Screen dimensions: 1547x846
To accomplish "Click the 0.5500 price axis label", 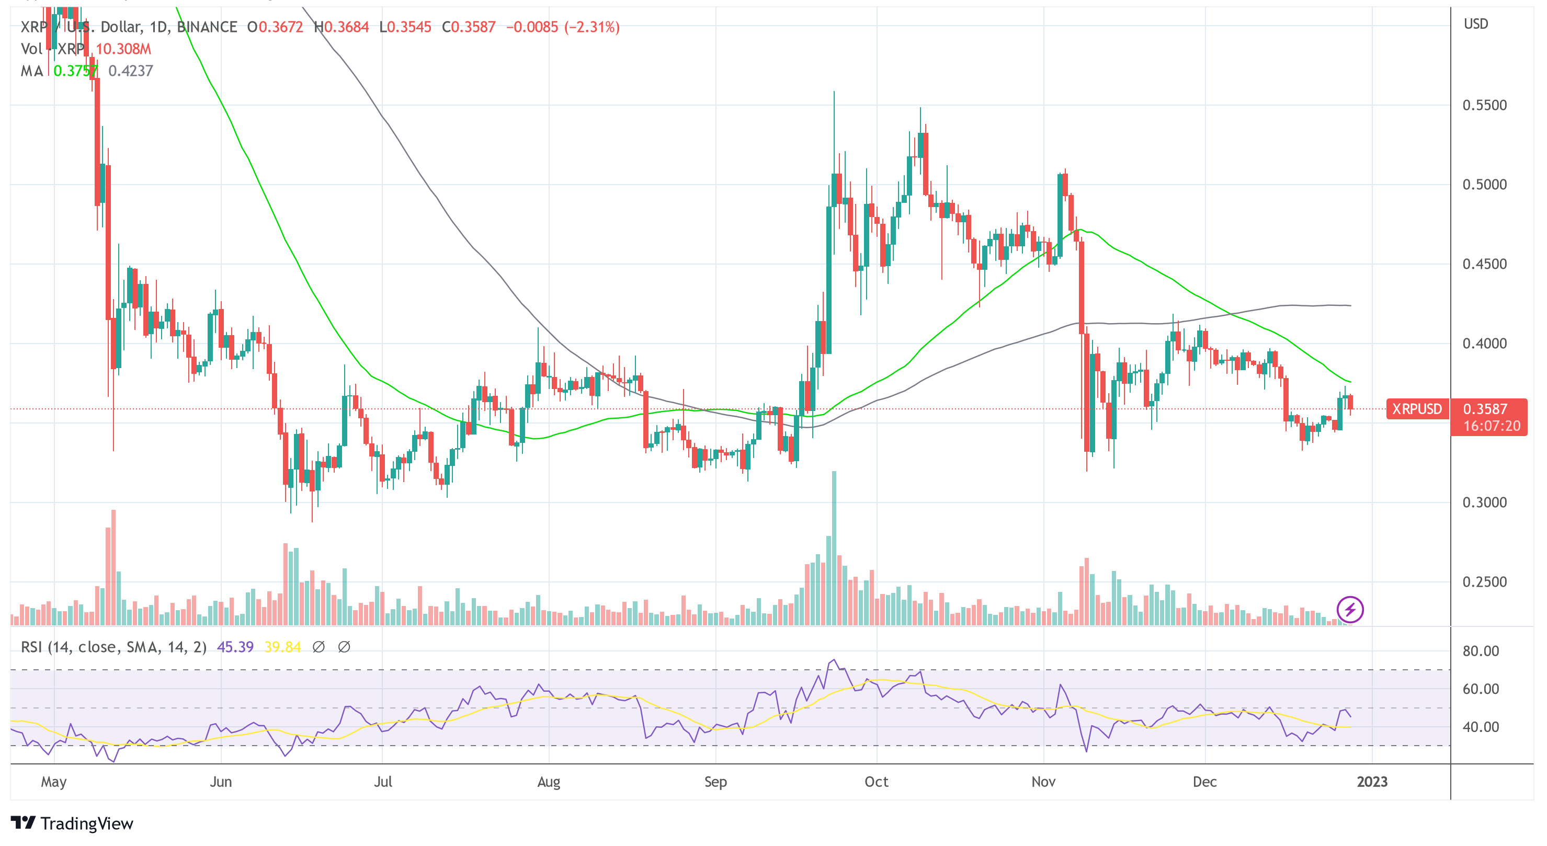I will tap(1485, 106).
